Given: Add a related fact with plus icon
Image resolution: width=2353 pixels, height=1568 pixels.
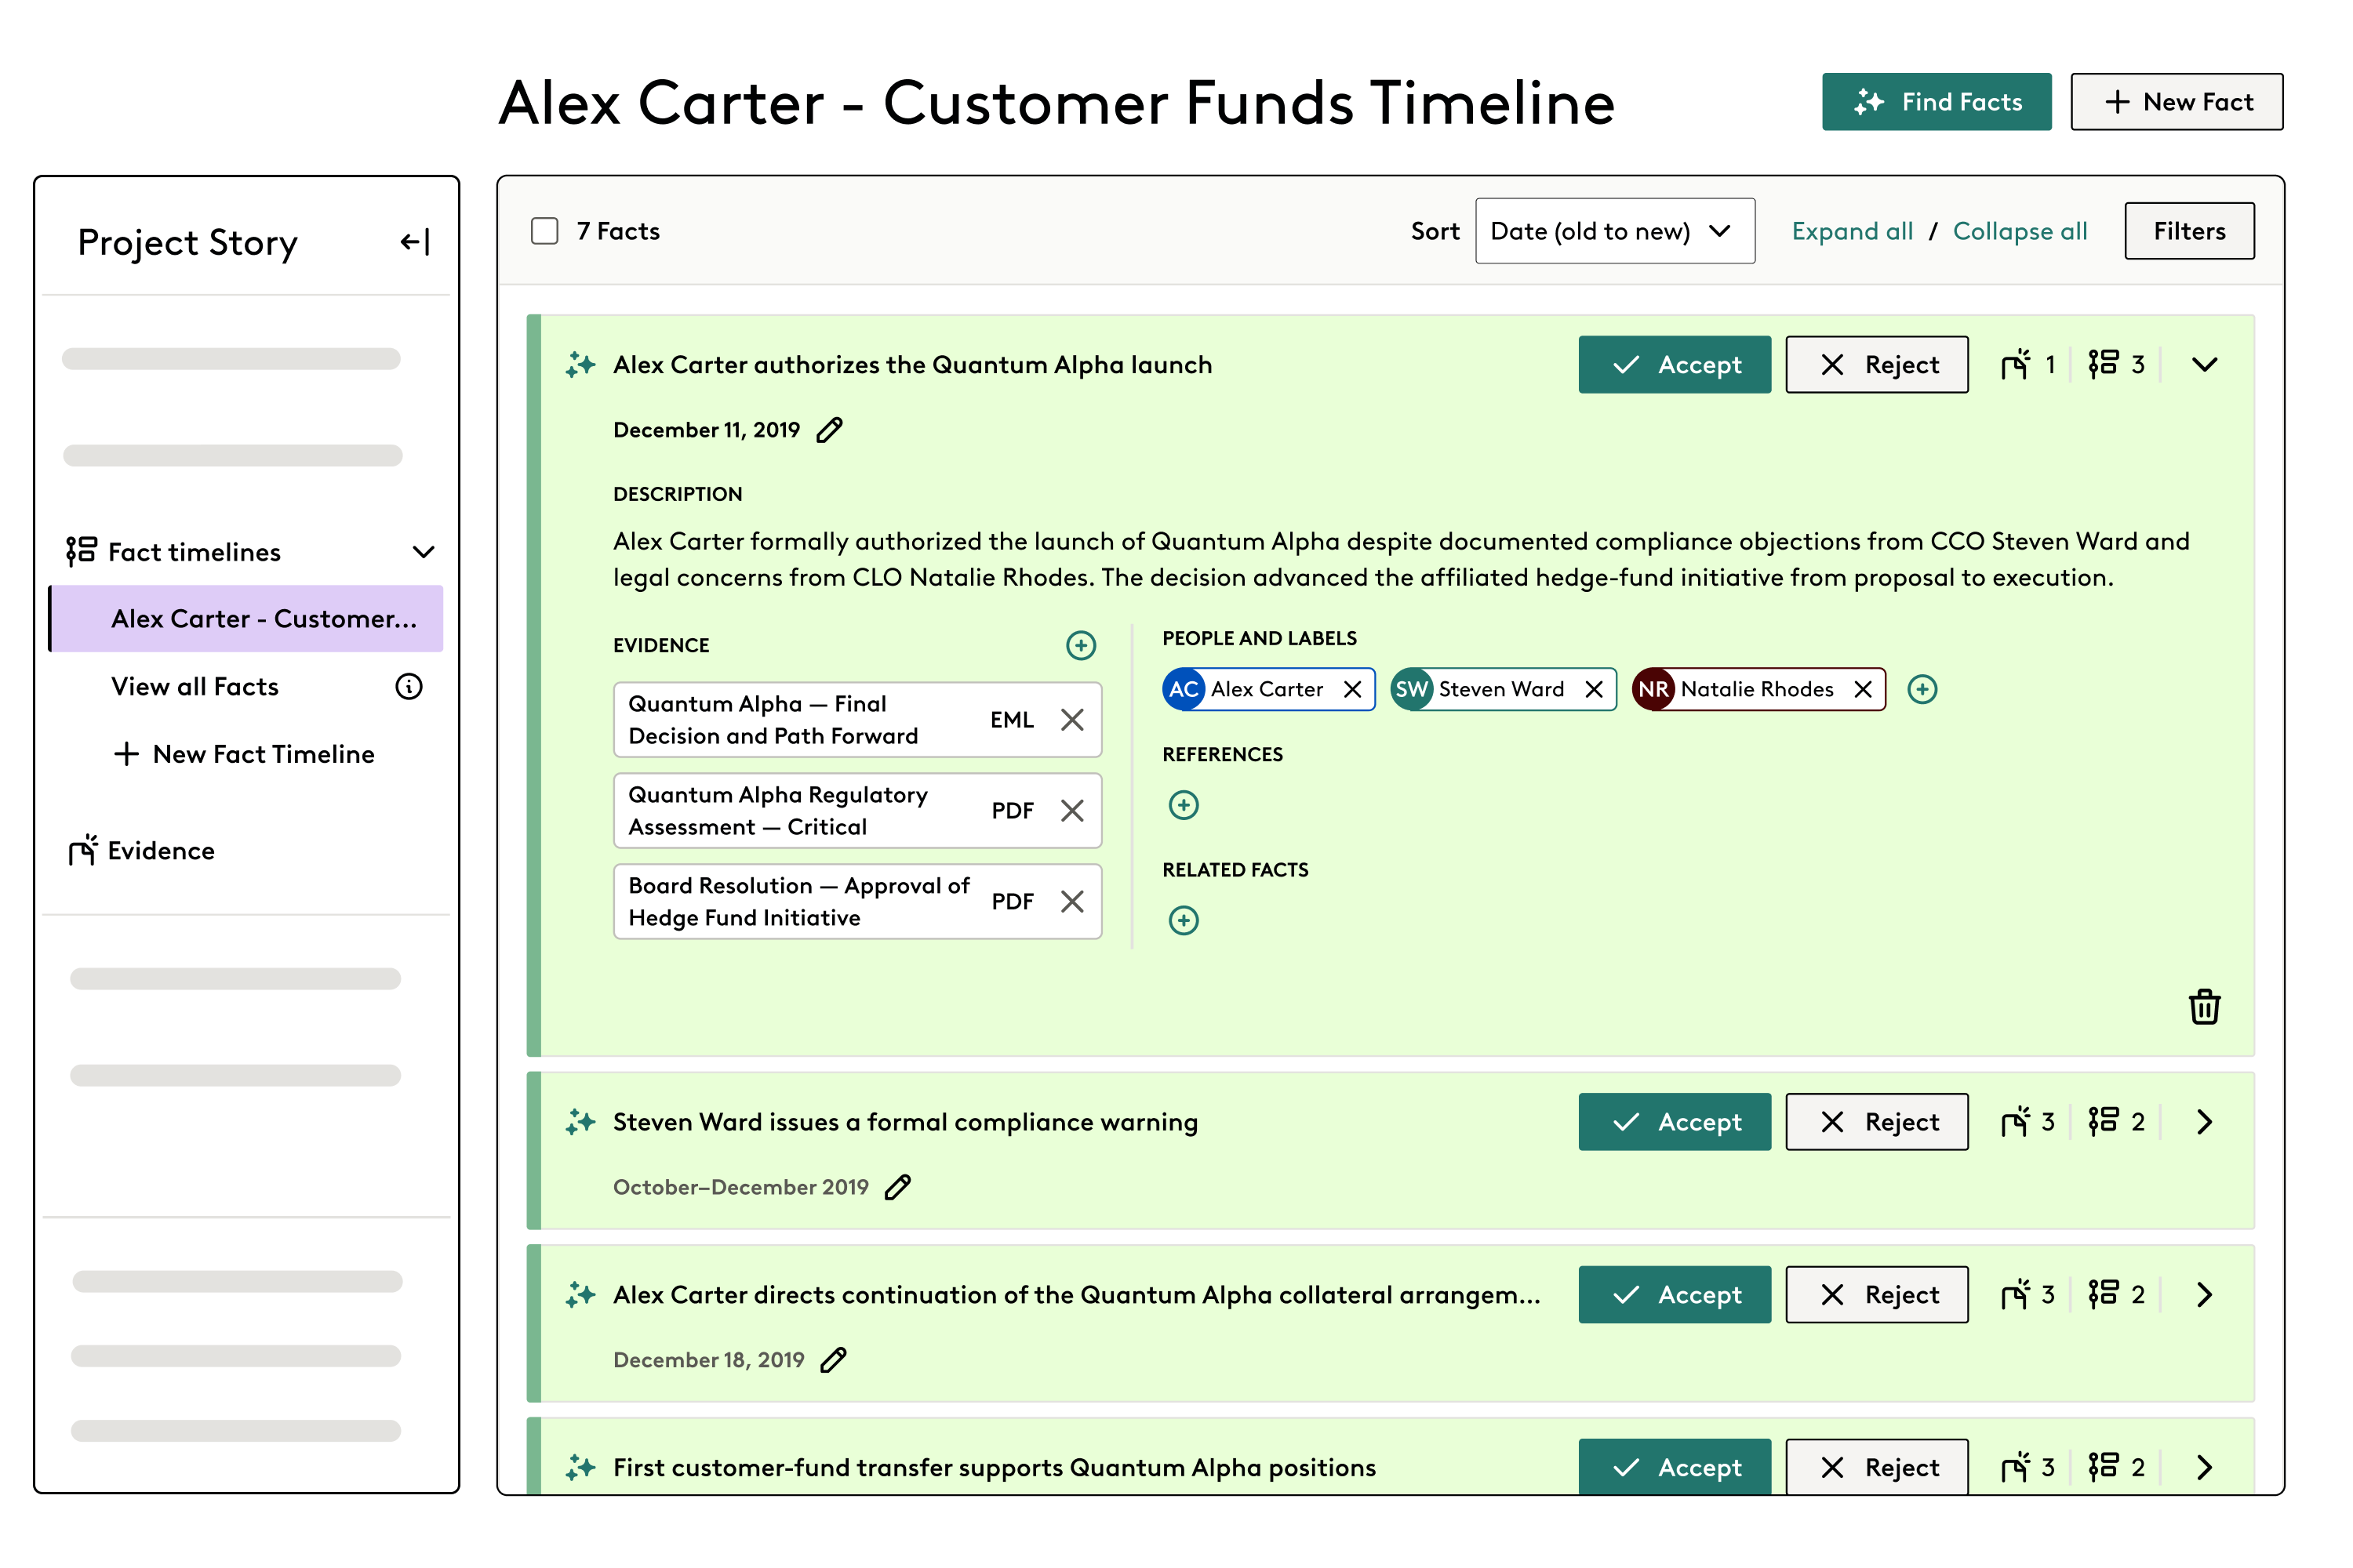Looking at the screenshot, I should click(x=1184, y=920).
